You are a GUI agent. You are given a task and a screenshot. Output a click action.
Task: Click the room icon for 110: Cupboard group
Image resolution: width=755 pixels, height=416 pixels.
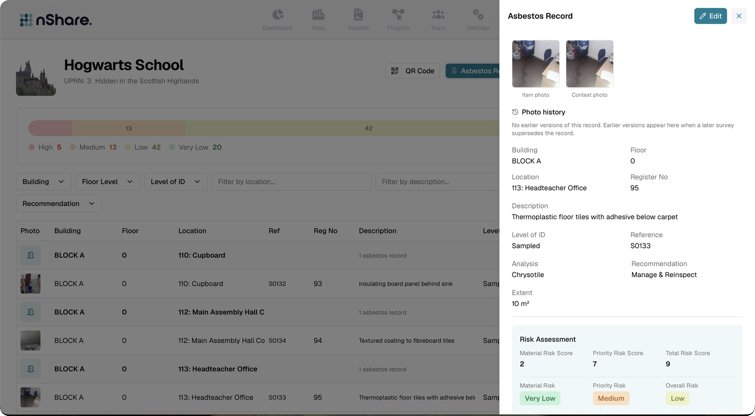(x=30, y=255)
